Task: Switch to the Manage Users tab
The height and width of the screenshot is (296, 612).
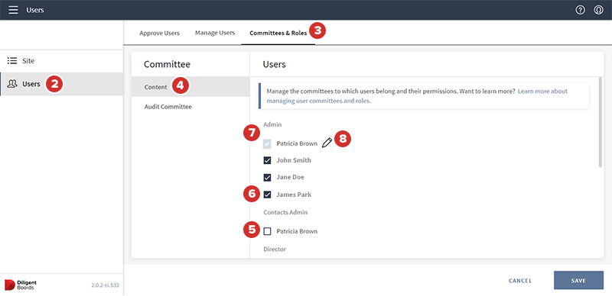Action: pyautogui.click(x=215, y=33)
